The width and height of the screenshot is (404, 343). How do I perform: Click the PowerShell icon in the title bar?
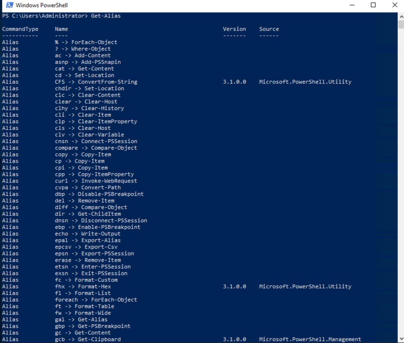pos(9,5)
